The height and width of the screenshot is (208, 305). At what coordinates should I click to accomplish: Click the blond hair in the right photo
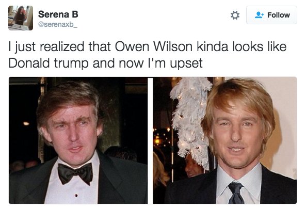click(239, 97)
